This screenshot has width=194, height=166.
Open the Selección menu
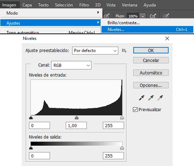pyautogui.click(x=64, y=5)
